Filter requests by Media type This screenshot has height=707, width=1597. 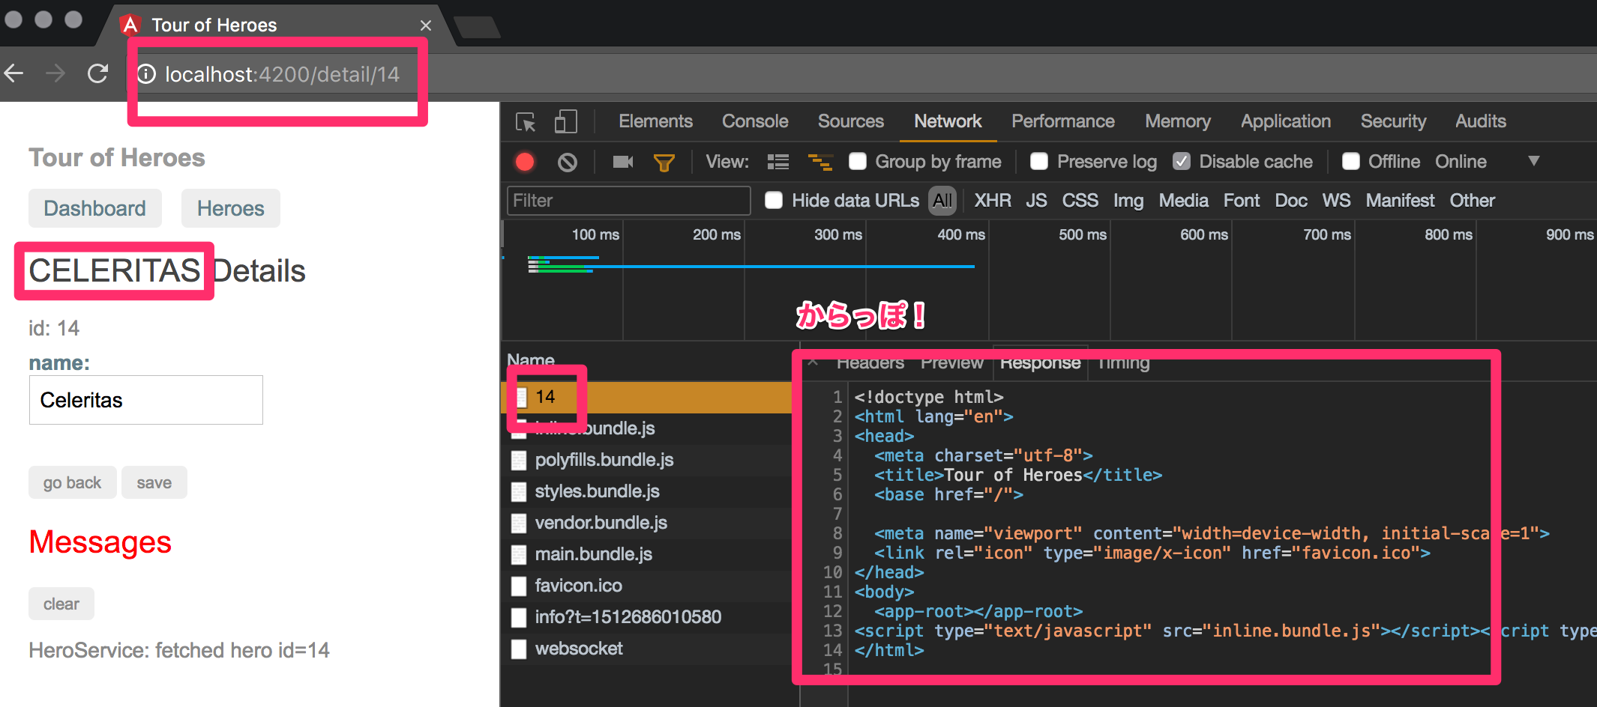[x=1183, y=201]
